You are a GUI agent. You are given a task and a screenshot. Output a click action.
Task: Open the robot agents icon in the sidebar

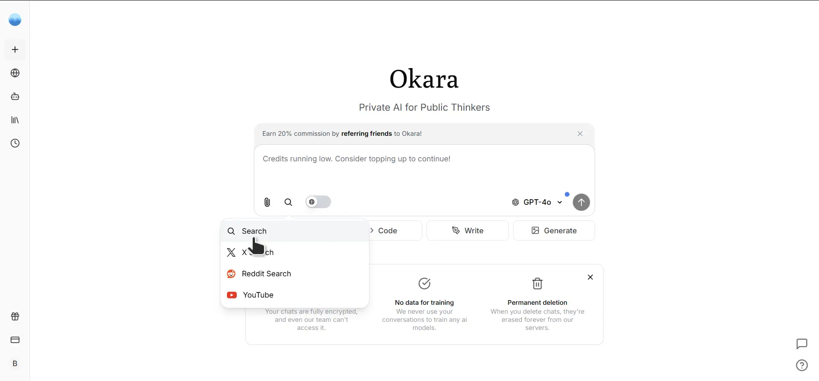click(15, 97)
